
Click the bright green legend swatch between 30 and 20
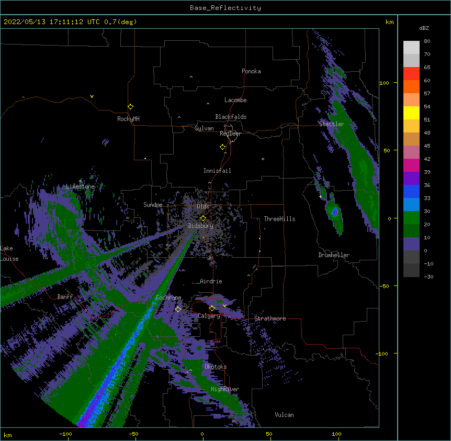[x=411, y=218]
